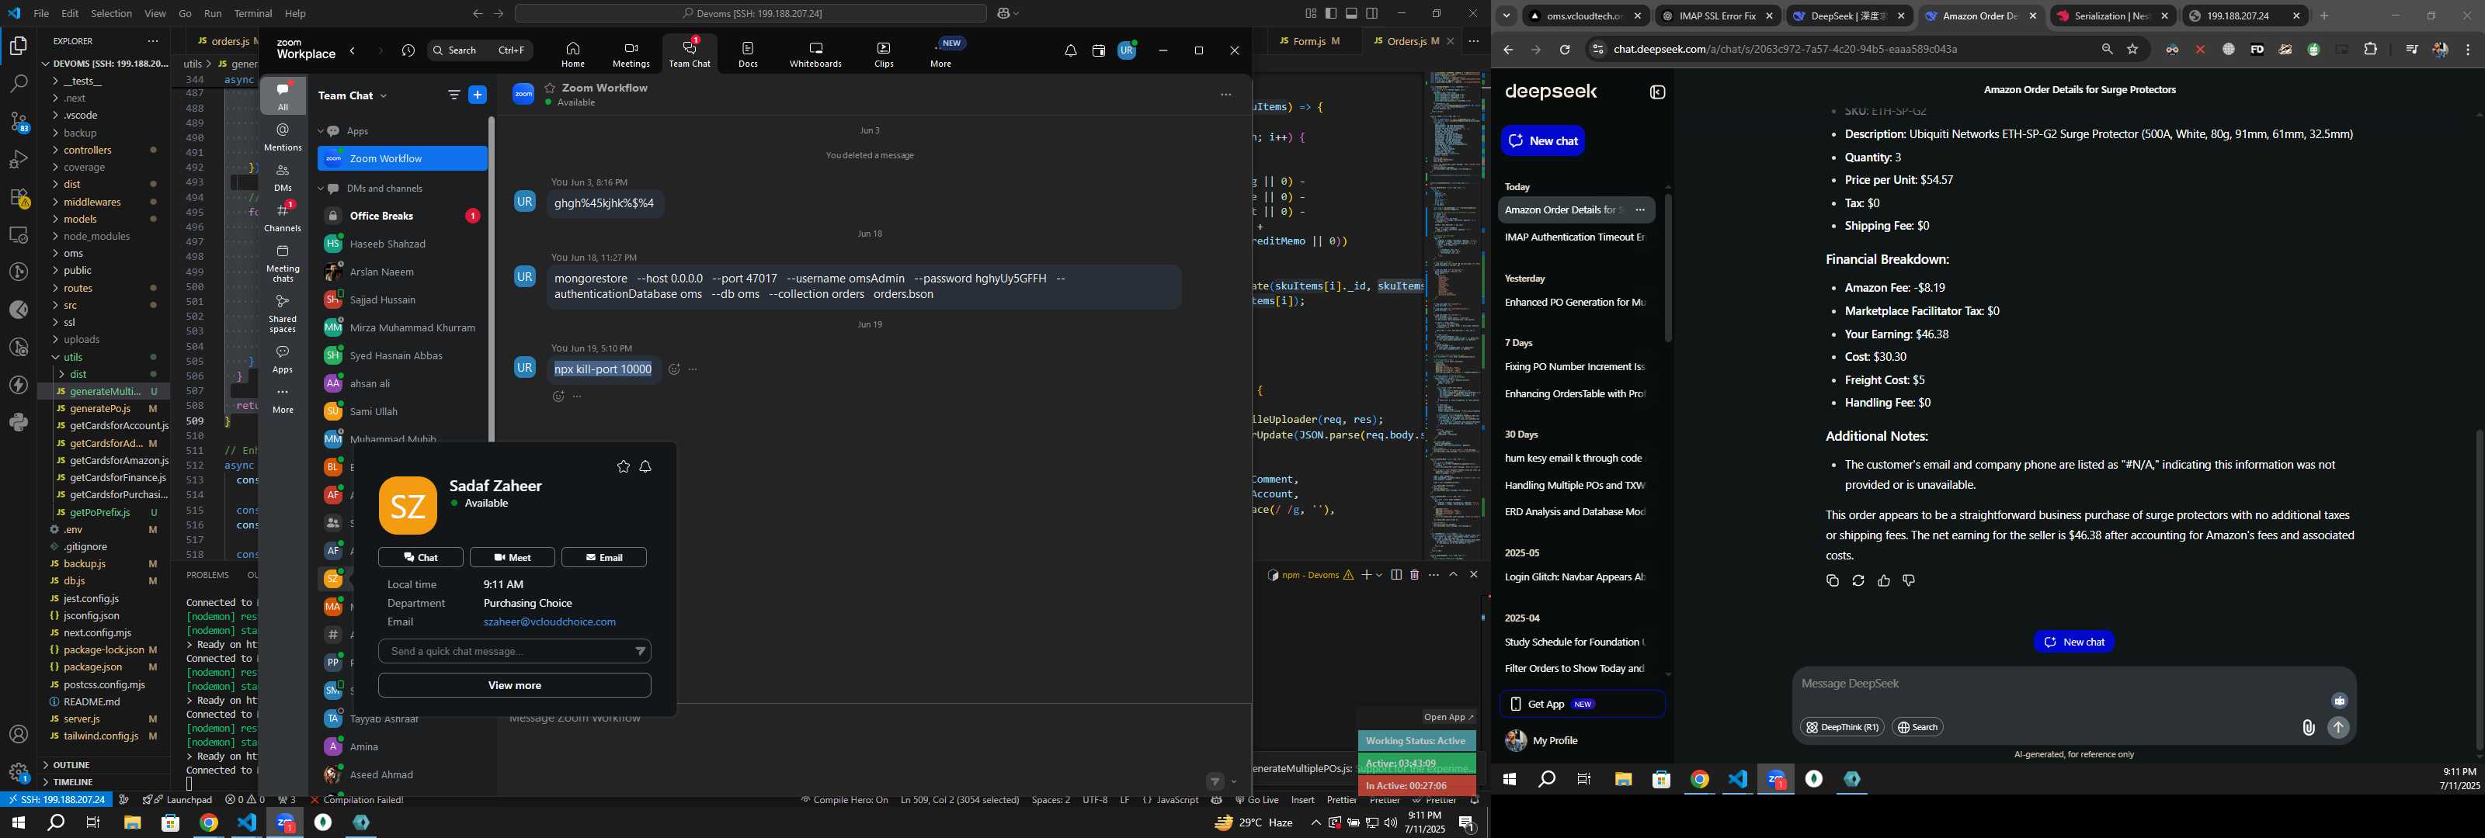This screenshot has width=2485, height=838.
Task: Open the Selection menu in VS Code
Action: 112,13
